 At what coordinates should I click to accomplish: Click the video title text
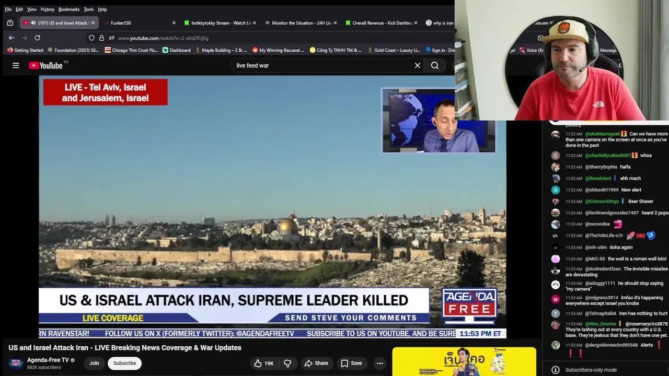coord(125,348)
